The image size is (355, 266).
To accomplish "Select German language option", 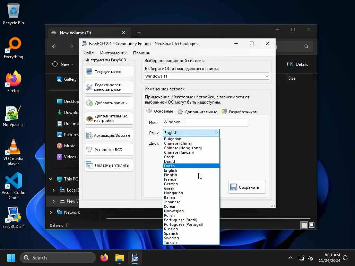I will click(191, 184).
